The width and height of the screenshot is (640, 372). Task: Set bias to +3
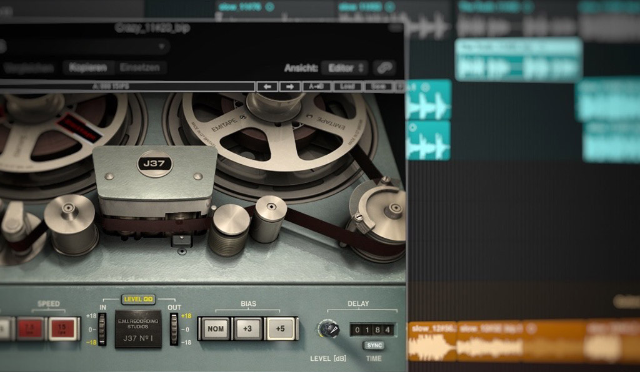247,328
